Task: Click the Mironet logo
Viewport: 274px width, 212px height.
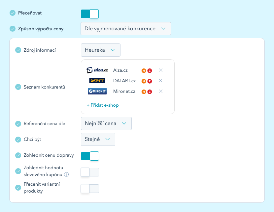Action: point(97,91)
